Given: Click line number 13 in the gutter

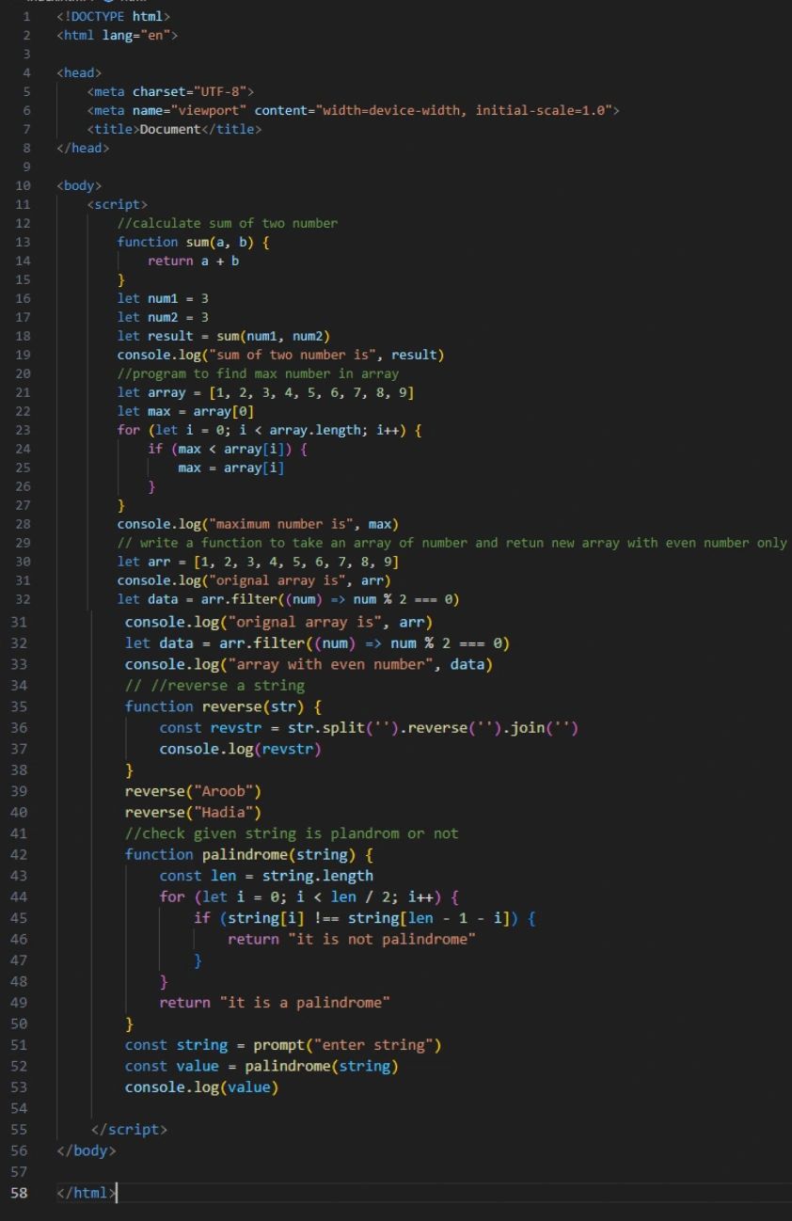Looking at the screenshot, I should pos(22,242).
